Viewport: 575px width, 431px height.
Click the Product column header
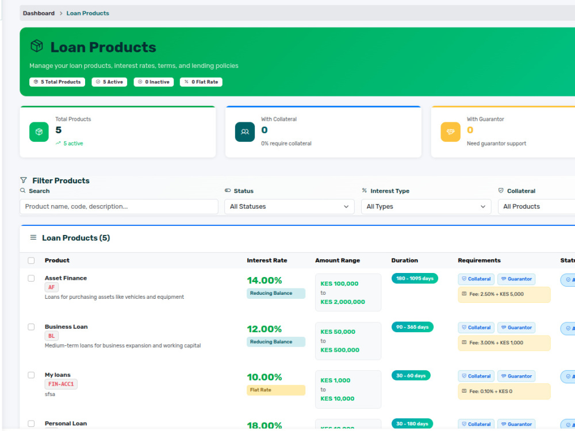(x=57, y=260)
